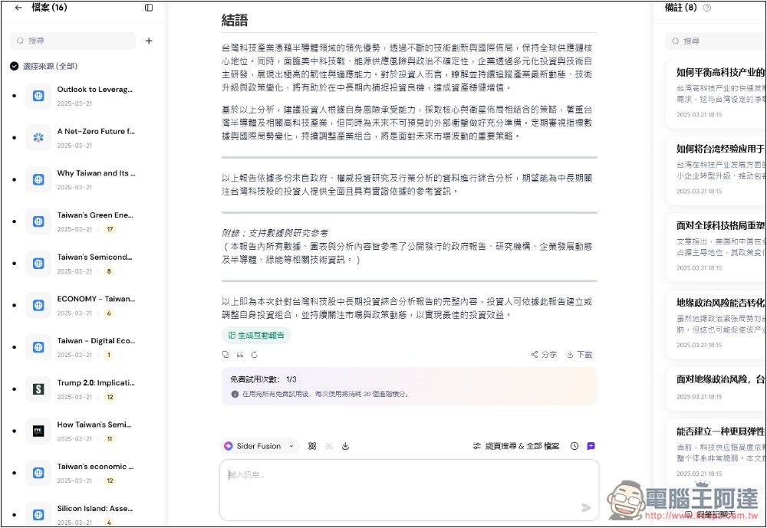Toggle the selection dot beside Outlook to Leverag...
767x528 pixels.
point(14,96)
